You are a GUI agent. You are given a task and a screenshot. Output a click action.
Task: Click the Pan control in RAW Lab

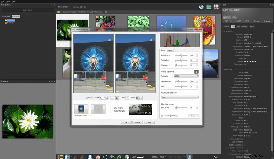click(x=127, y=98)
